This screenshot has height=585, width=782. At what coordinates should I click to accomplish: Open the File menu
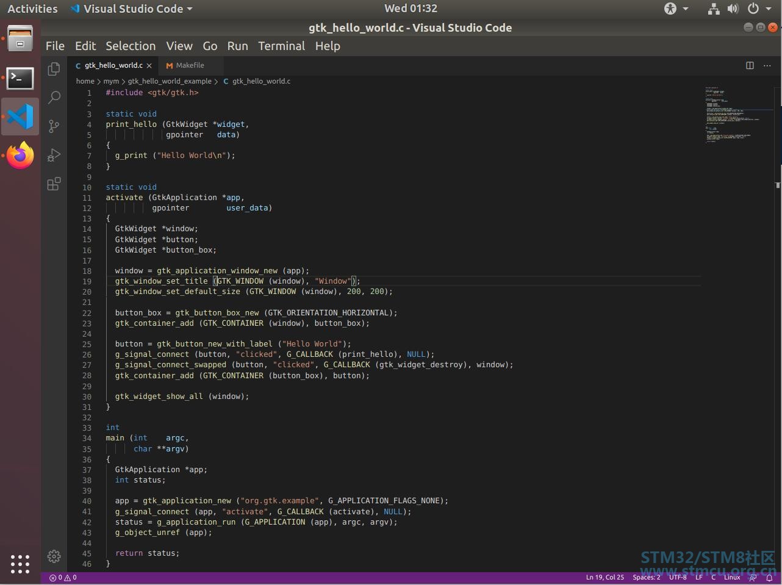pyautogui.click(x=55, y=46)
